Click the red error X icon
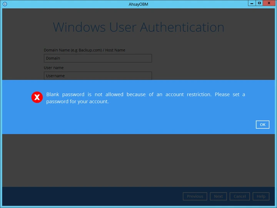This screenshot has height=208, width=277. [37, 97]
